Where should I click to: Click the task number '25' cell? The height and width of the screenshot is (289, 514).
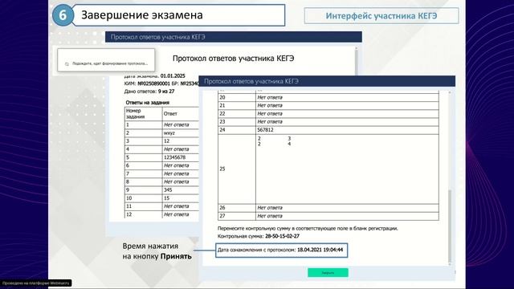[237, 169]
